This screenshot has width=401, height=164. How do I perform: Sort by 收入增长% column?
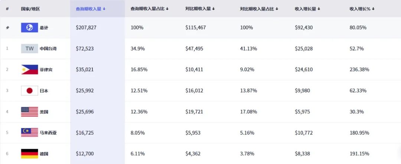362,9
